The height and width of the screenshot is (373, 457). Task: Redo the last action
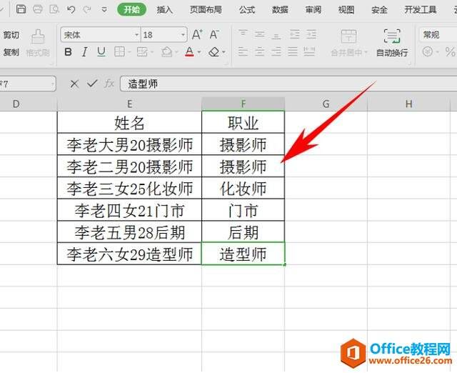(x=87, y=9)
